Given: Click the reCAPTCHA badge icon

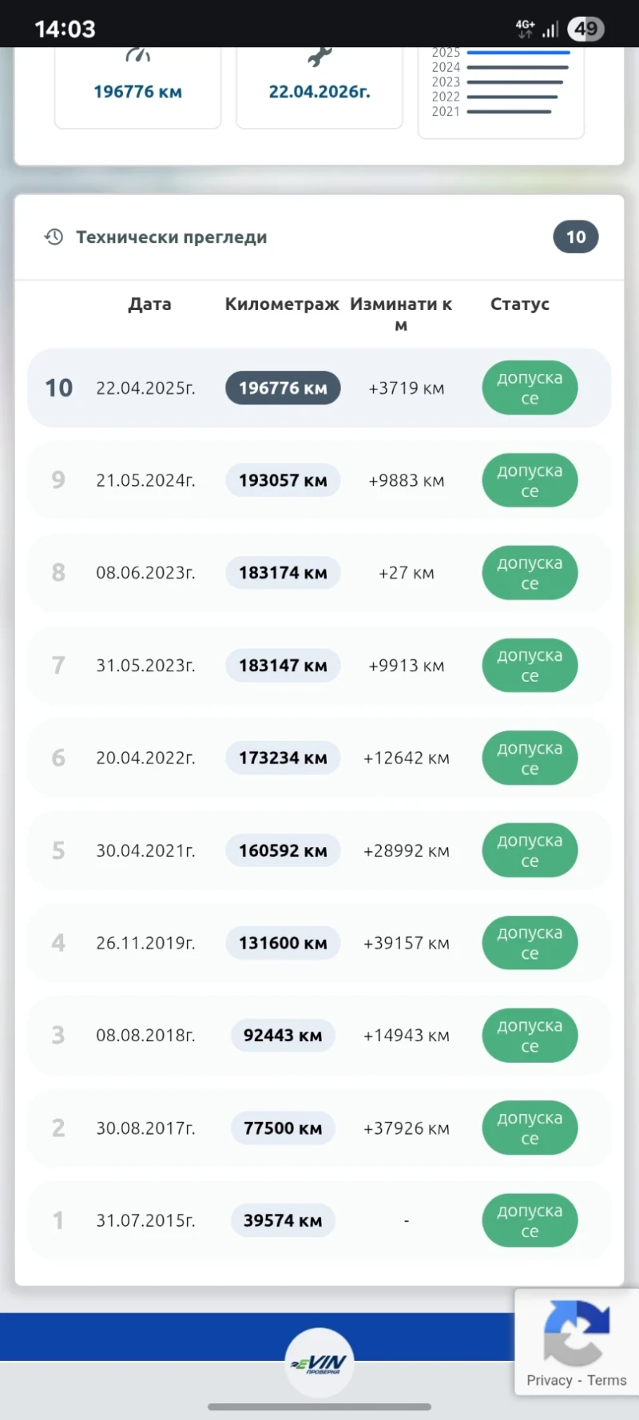Looking at the screenshot, I should click(576, 1333).
